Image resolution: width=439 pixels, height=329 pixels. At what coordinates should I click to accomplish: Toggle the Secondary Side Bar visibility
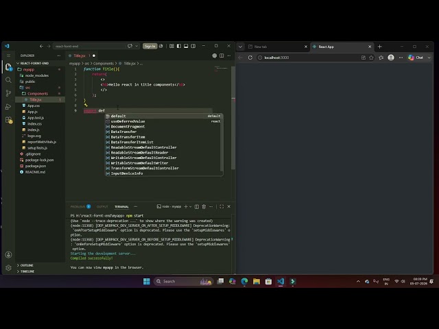pos(193,46)
